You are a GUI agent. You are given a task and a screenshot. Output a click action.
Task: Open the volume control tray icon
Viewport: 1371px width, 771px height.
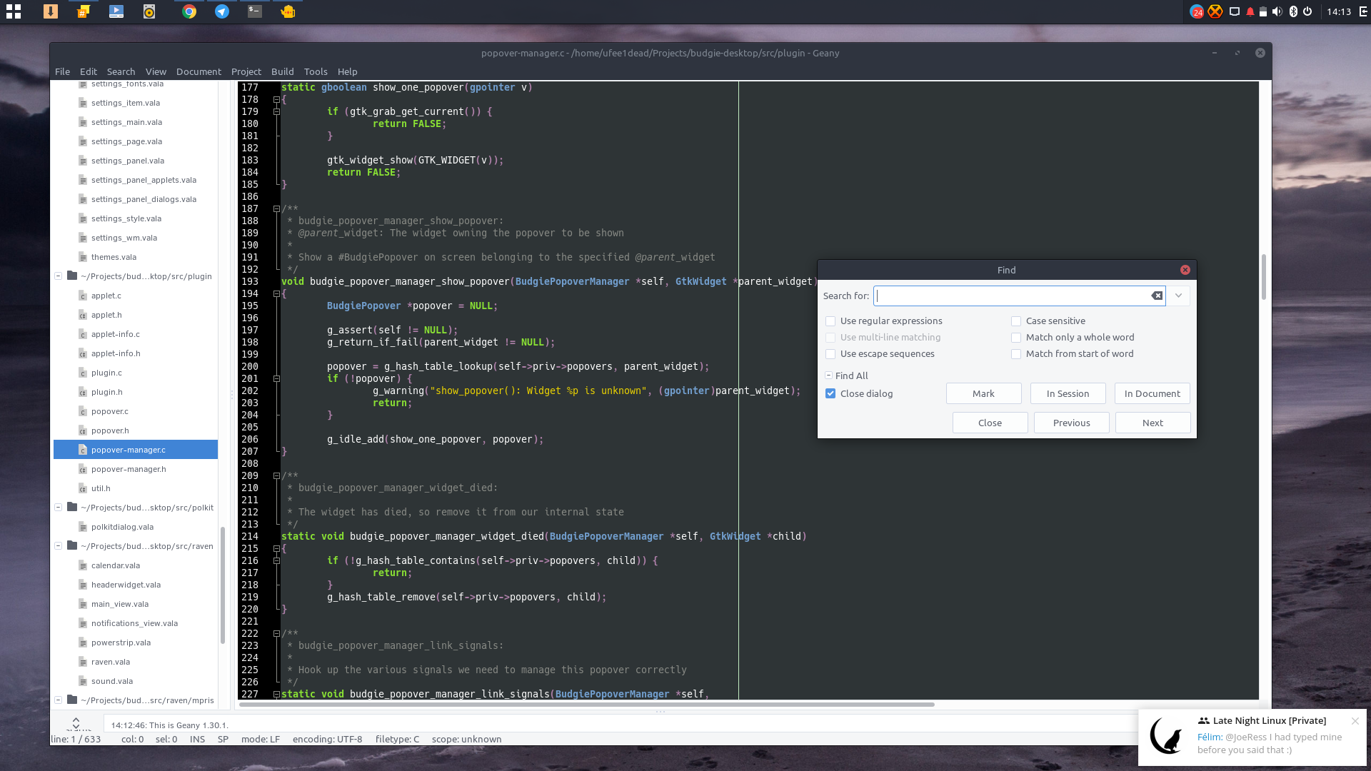coord(1277,11)
